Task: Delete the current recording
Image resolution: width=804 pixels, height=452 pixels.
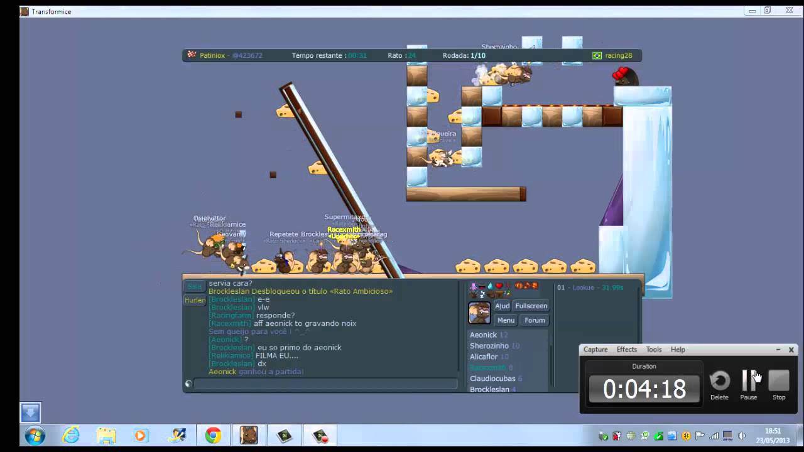Action: pyautogui.click(x=720, y=380)
